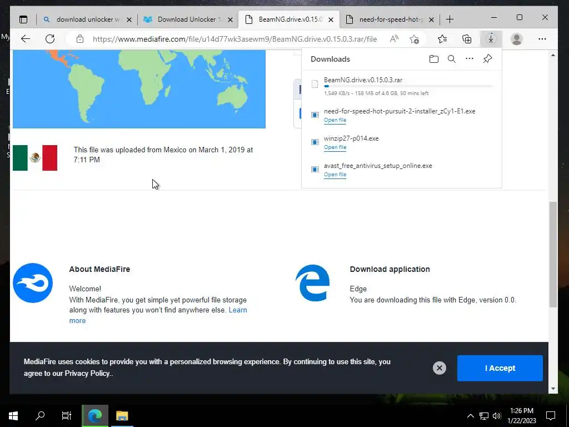This screenshot has height=427, width=569.
Task: Select BeamNG.drive.v0.15.0.3.rar download entry
Action: pos(402,86)
